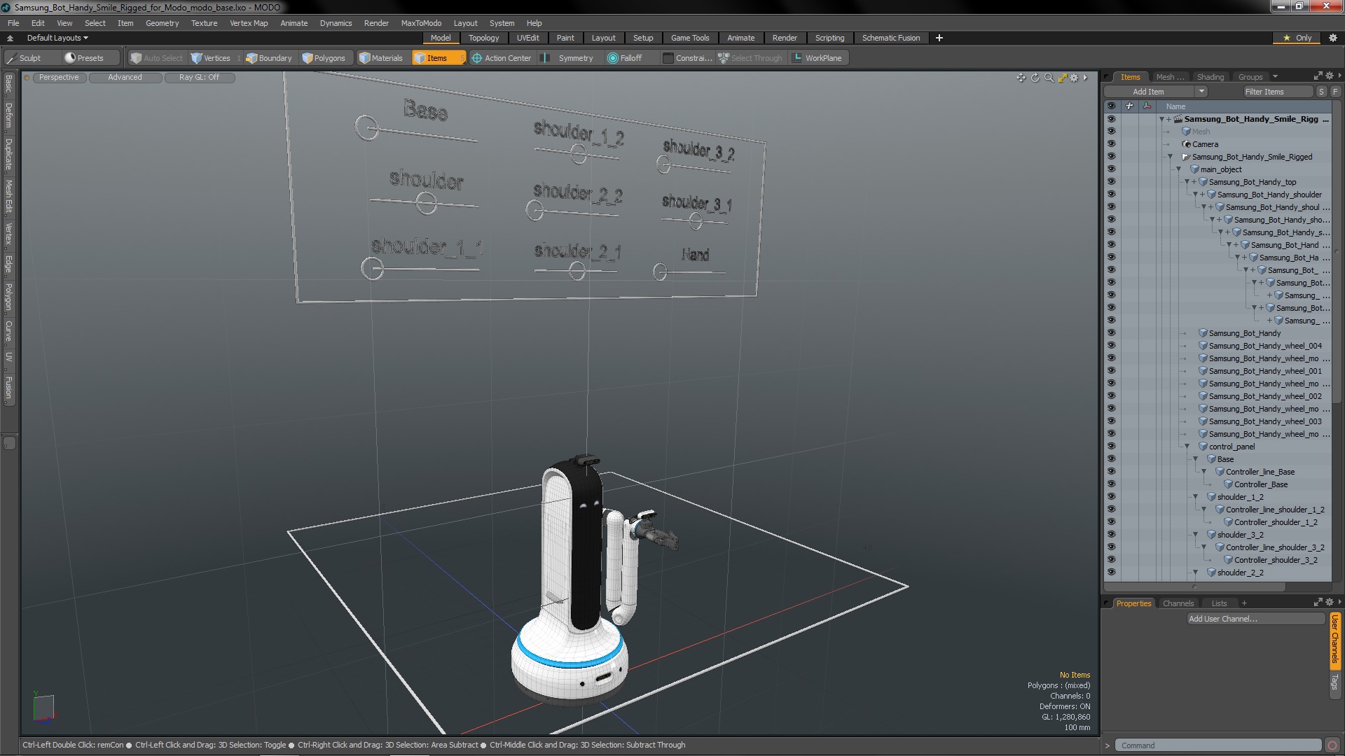Toggle visibility of Samsung_Bot_Handy layer
This screenshot has height=756, width=1345.
[x=1111, y=333]
